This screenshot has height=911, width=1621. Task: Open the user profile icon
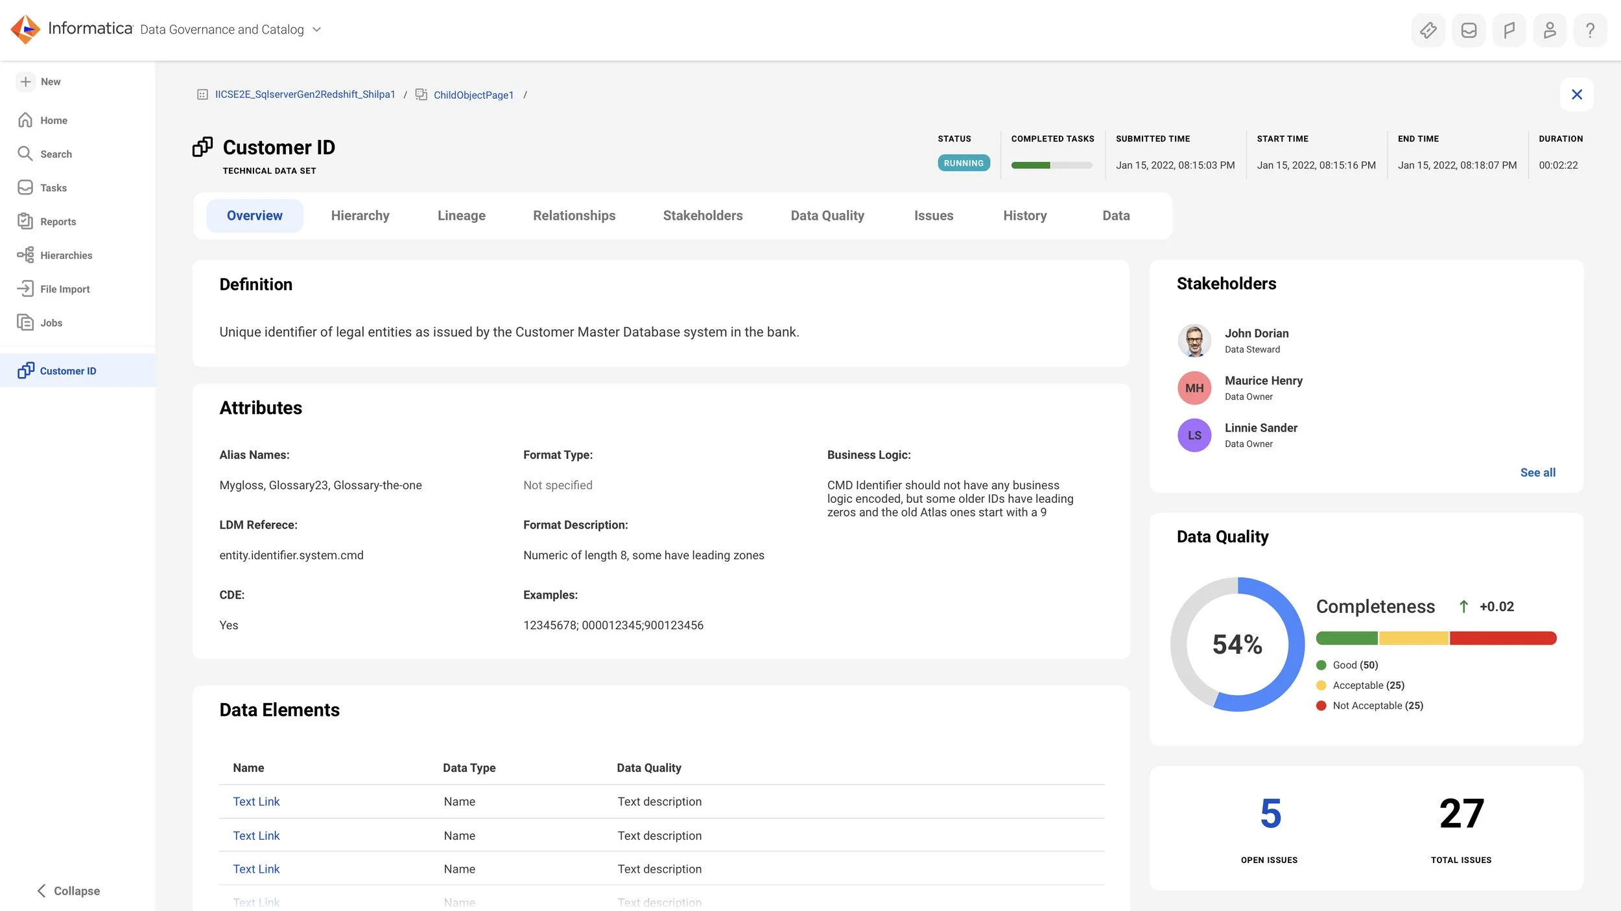click(1550, 30)
